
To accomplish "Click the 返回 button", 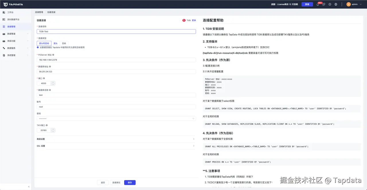I will point(103,183).
